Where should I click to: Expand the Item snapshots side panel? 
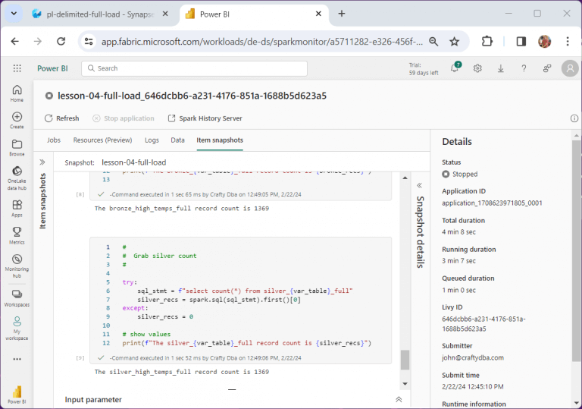[x=42, y=162]
